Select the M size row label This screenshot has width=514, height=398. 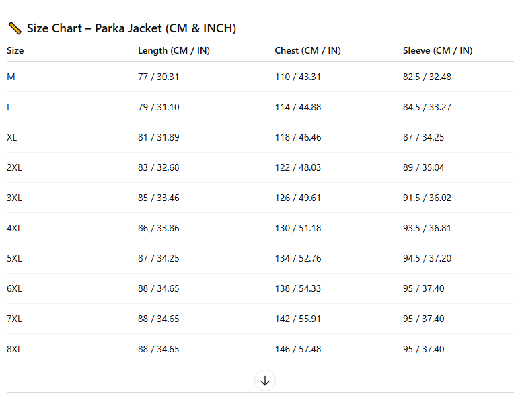[11, 77]
